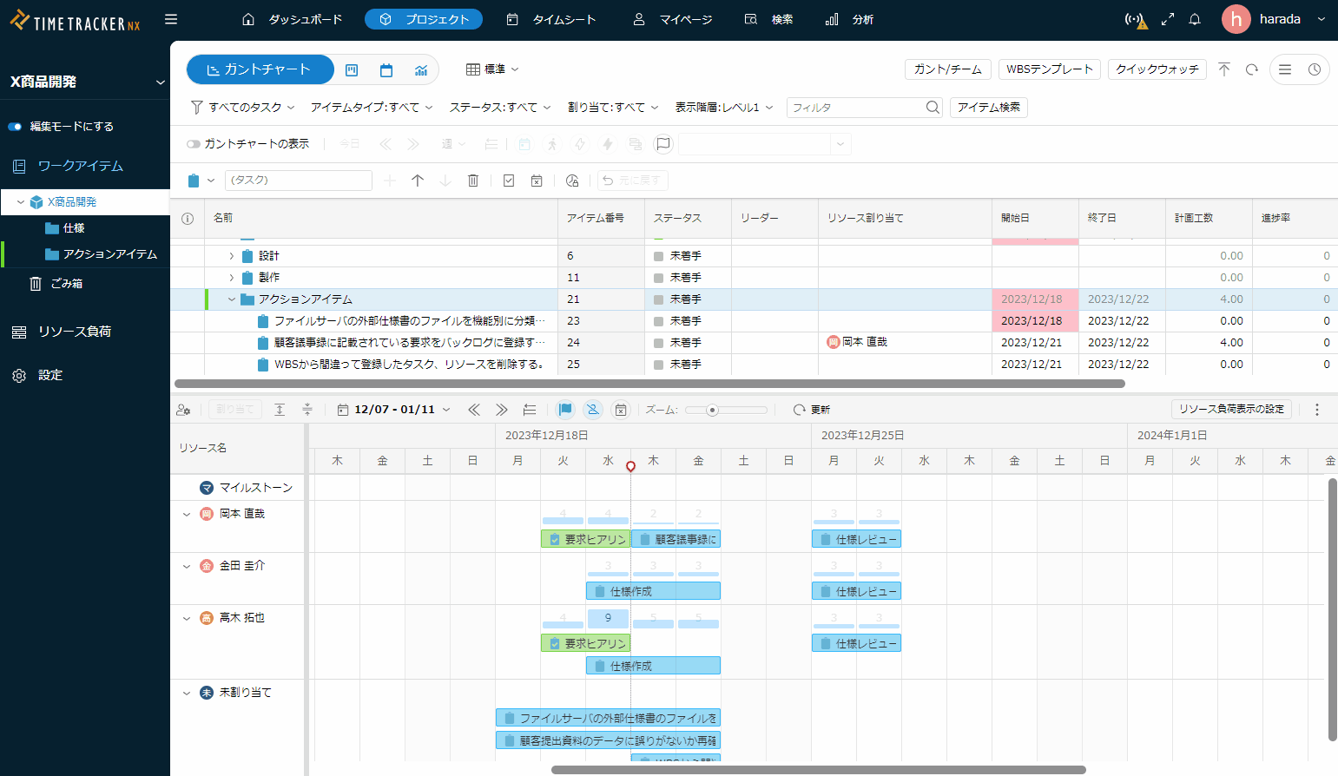Open the notifications bell icon
The height and width of the screenshot is (776, 1338).
(x=1195, y=19)
